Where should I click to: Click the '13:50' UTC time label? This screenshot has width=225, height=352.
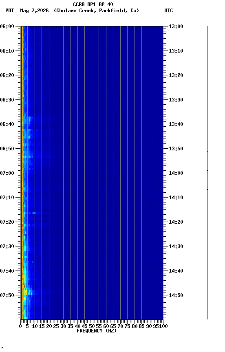(176, 149)
